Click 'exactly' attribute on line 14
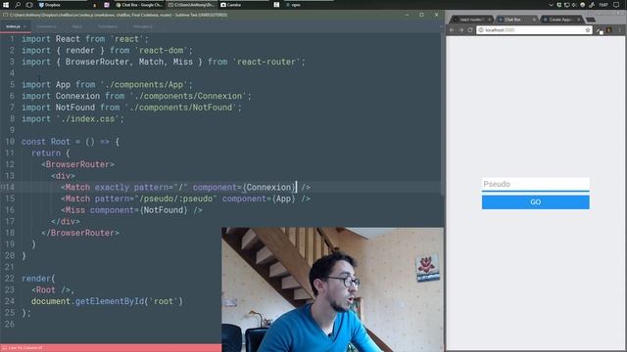This screenshot has height=352, width=627. pyautogui.click(x=112, y=187)
